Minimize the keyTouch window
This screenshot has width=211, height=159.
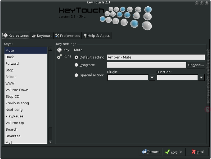(x=197, y=3)
